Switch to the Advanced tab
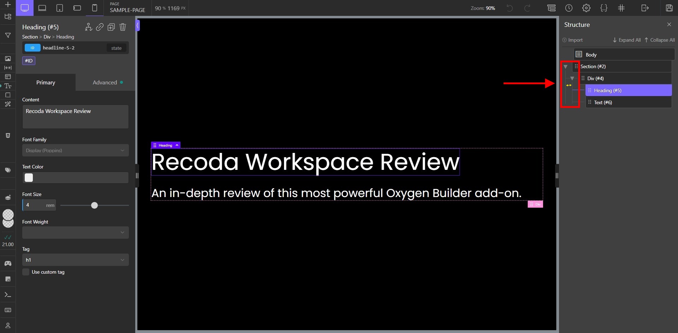 (105, 82)
